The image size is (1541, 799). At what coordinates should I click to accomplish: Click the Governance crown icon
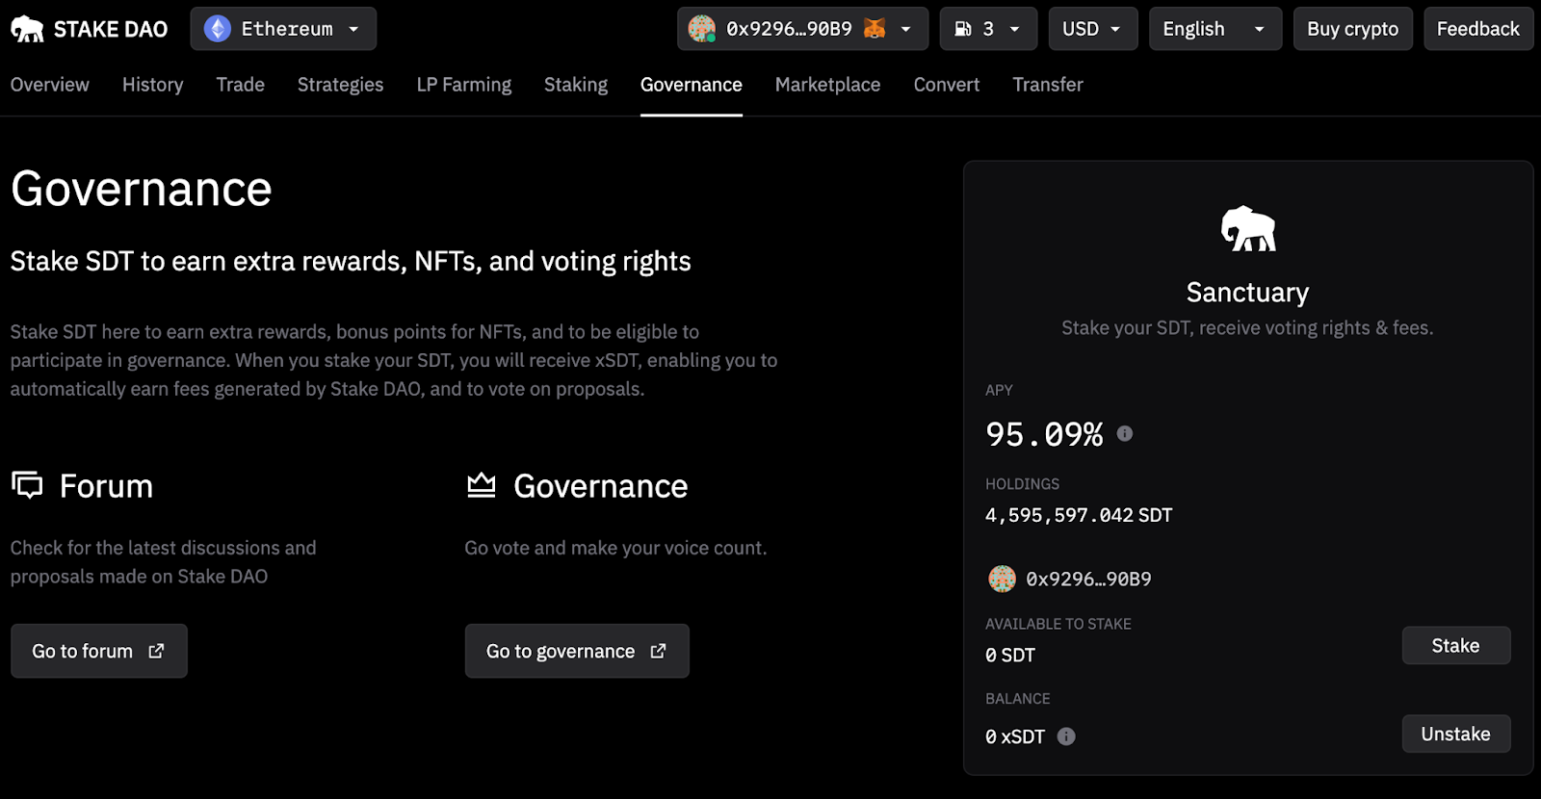point(482,485)
